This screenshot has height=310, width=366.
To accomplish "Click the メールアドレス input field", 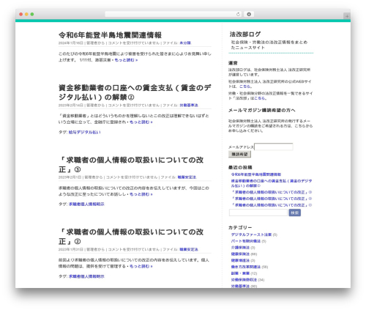I will [x=274, y=147].
